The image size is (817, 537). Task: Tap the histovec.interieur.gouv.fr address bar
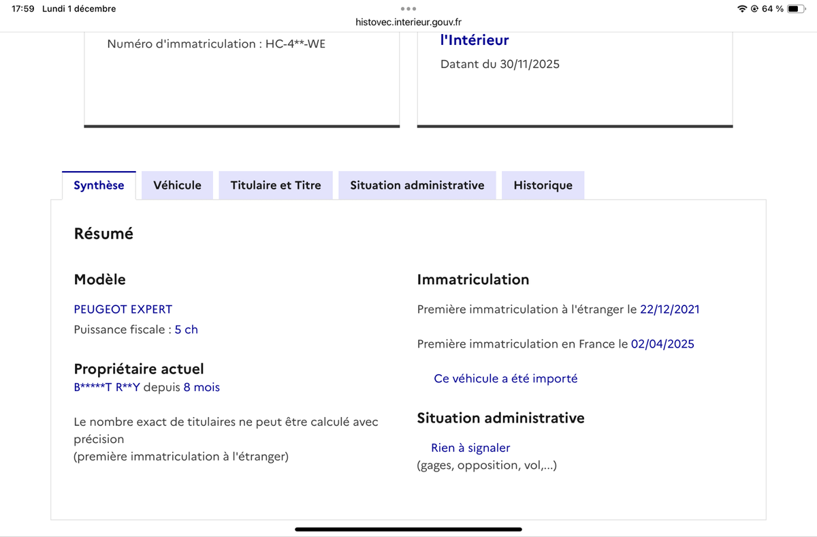(x=408, y=22)
